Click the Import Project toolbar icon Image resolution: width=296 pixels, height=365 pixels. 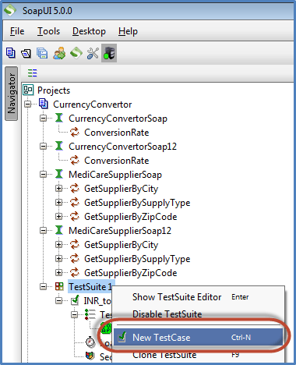point(26,54)
